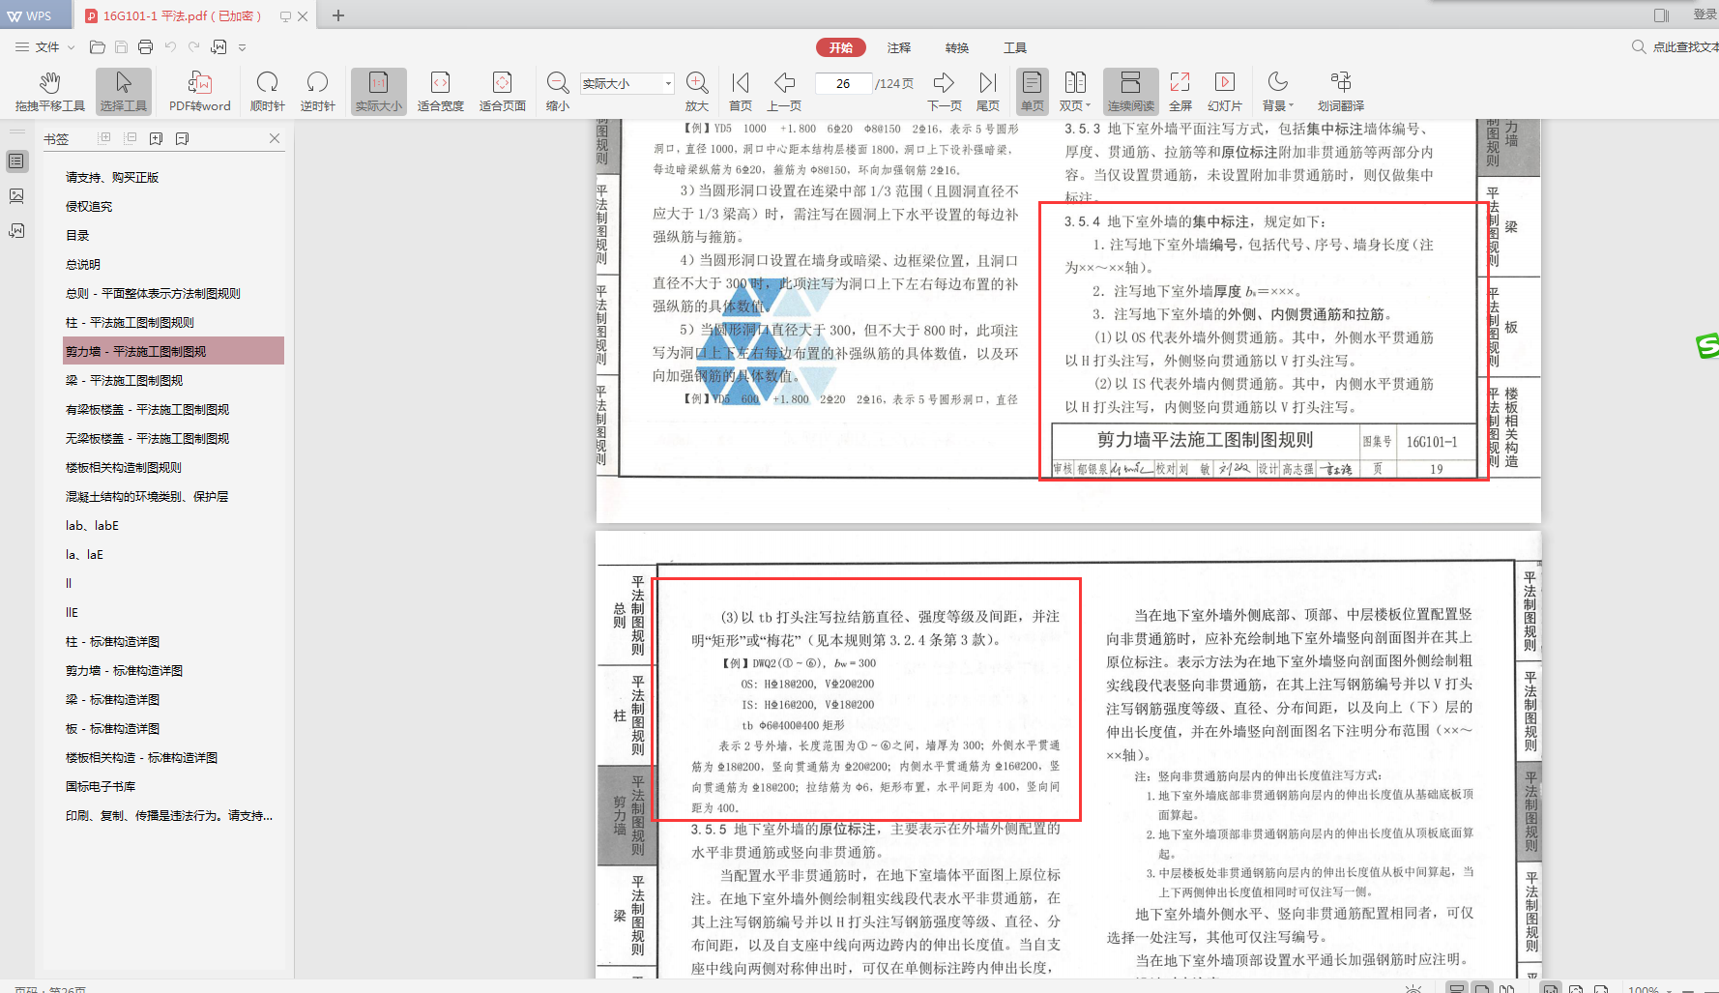Fit page to width with 适合宽度
The height and width of the screenshot is (993, 1719).
(x=441, y=92)
